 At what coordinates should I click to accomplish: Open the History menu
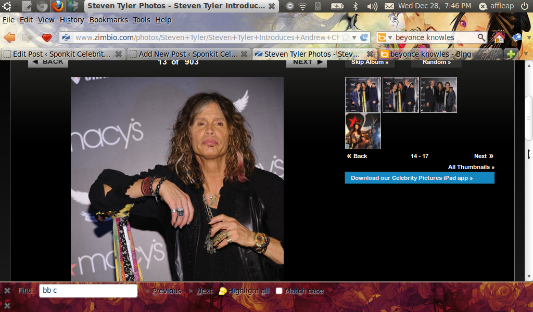coord(72,20)
